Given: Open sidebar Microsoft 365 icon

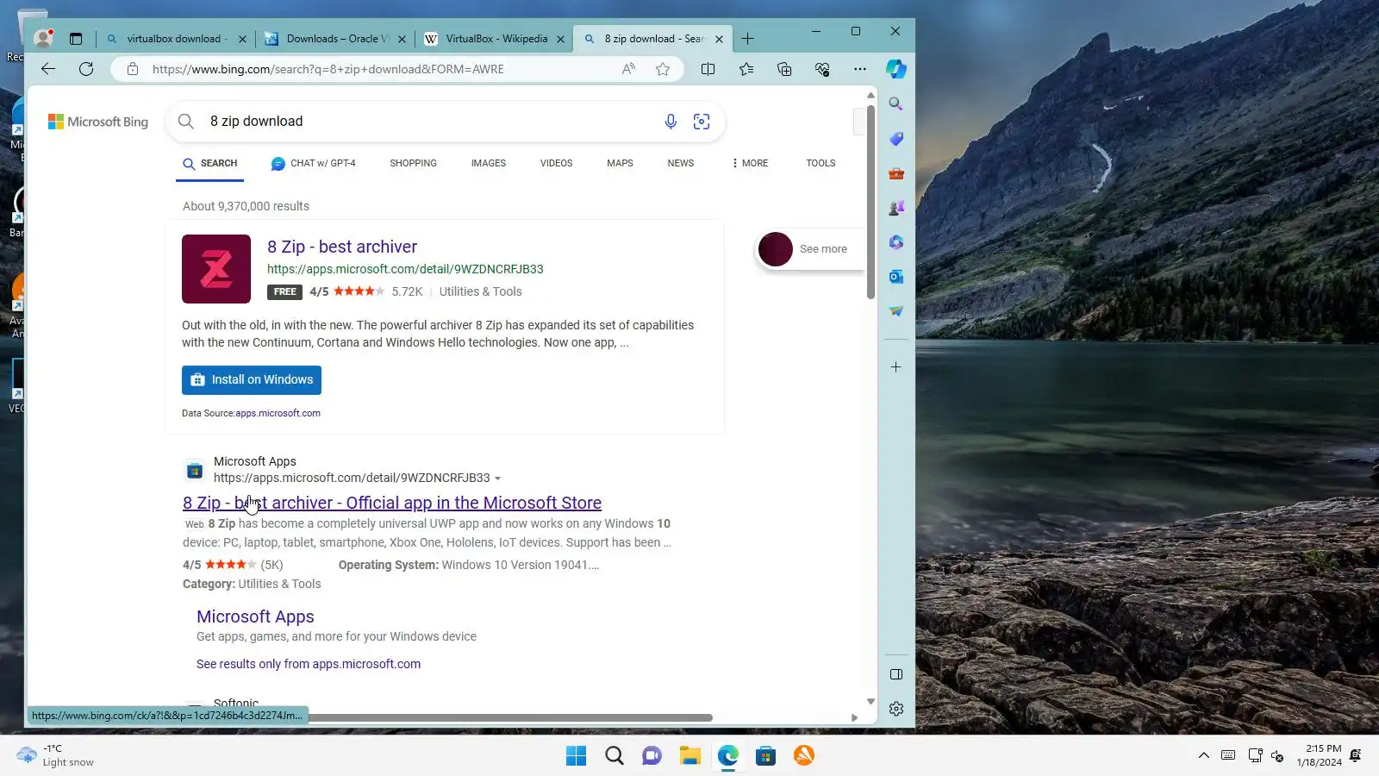Looking at the screenshot, I should (x=896, y=242).
